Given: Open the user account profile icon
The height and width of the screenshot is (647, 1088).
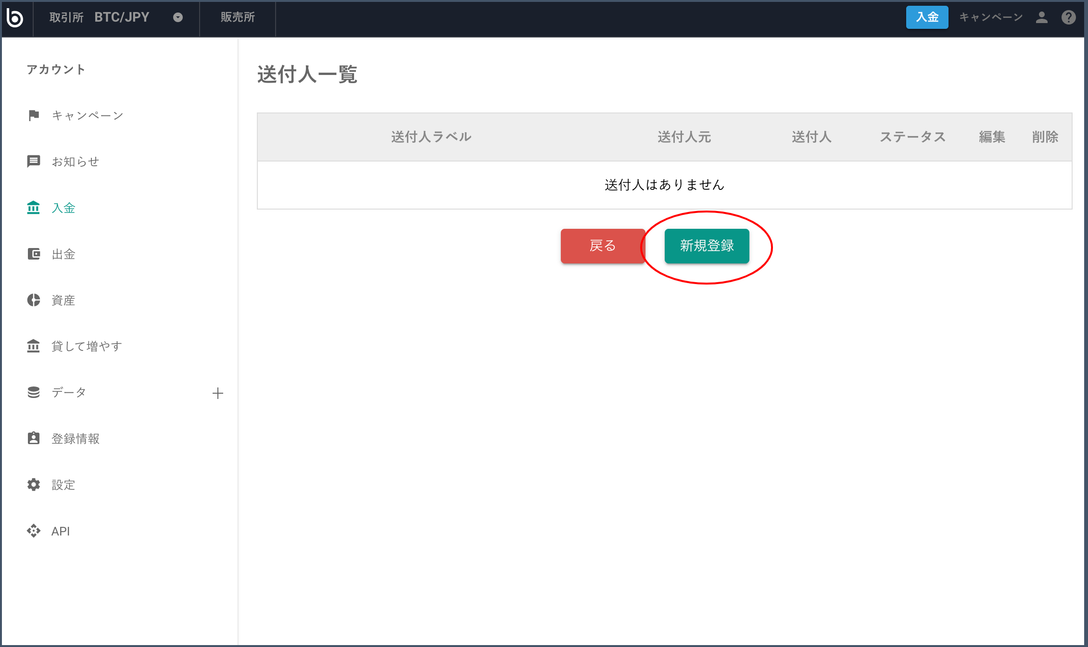Looking at the screenshot, I should (1042, 18).
